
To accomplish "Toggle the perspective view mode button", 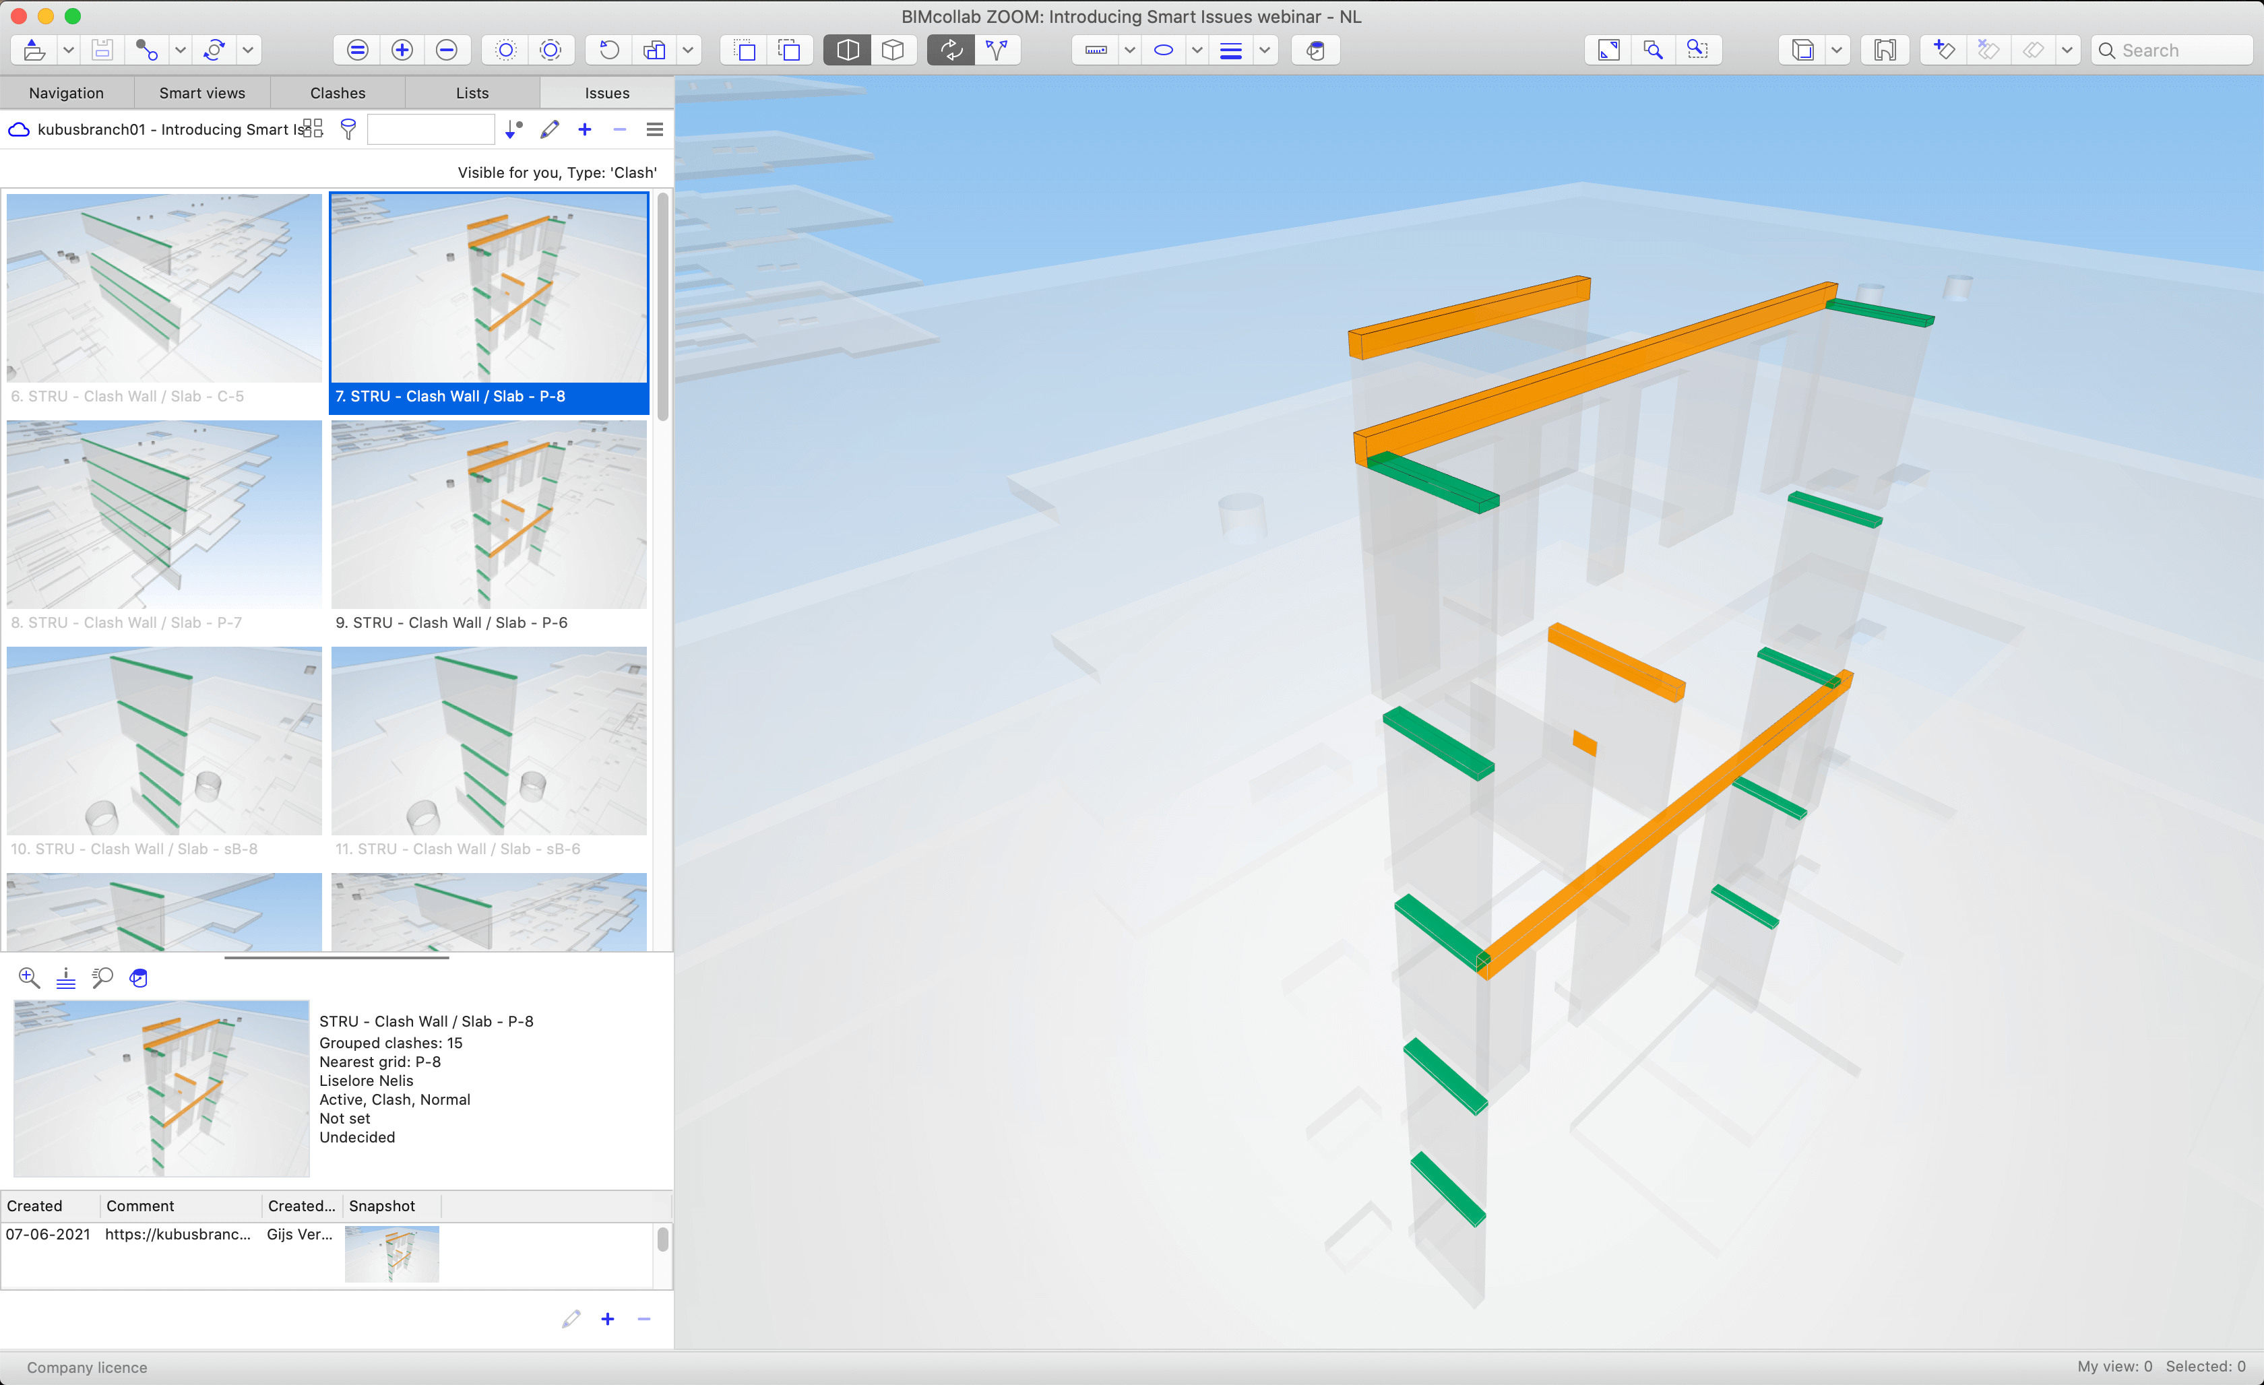I will coord(847,50).
